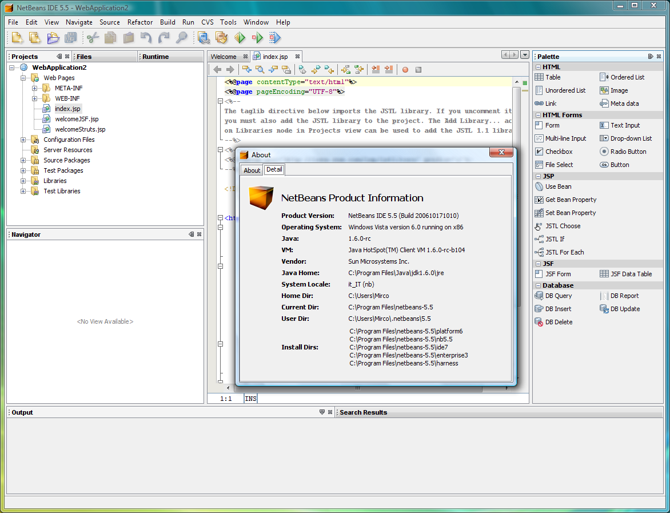Select DB Delete palette item
The width and height of the screenshot is (670, 513).
[x=554, y=323]
